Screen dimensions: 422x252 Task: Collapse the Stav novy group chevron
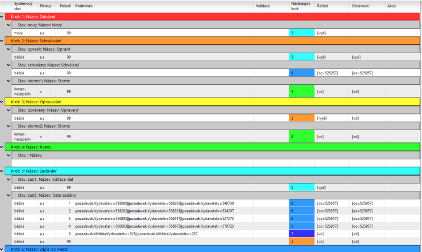[x=8, y=25]
